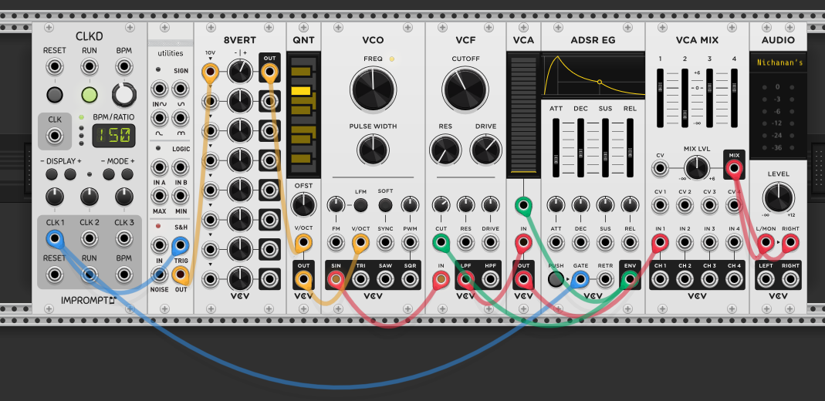
Task: Click the VCF CUTOFF knob
Action: tap(465, 88)
